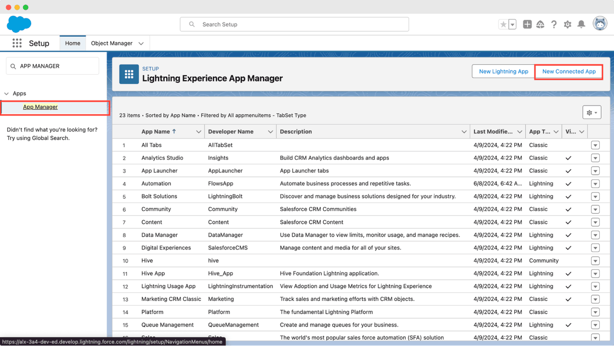Open row actions menu for Hive
The image size is (614, 346).
595,261
